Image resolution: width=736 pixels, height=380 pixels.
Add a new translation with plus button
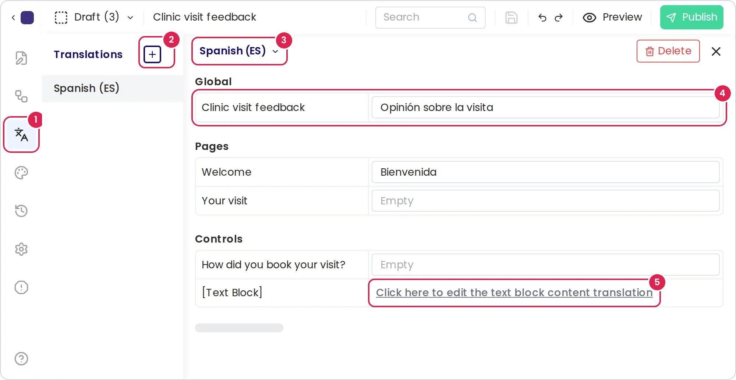[x=152, y=54]
